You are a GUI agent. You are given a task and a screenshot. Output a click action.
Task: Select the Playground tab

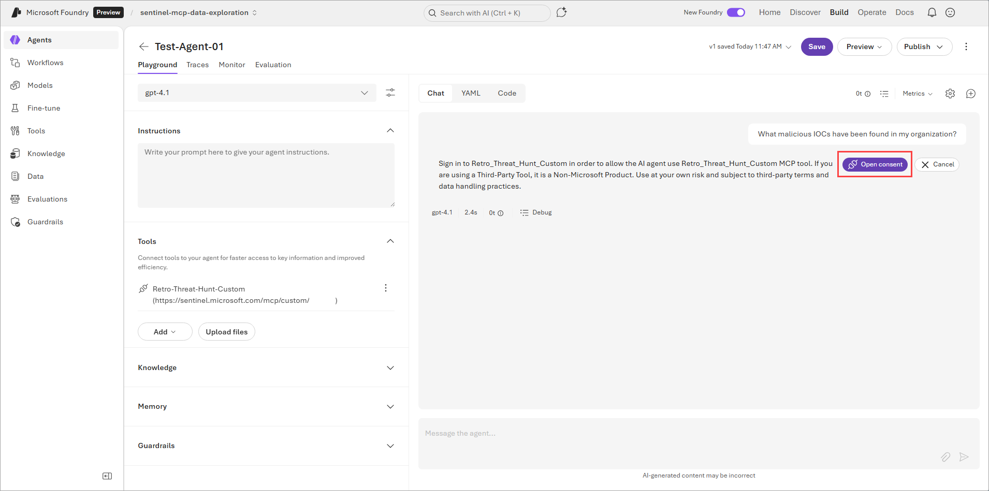click(x=157, y=65)
